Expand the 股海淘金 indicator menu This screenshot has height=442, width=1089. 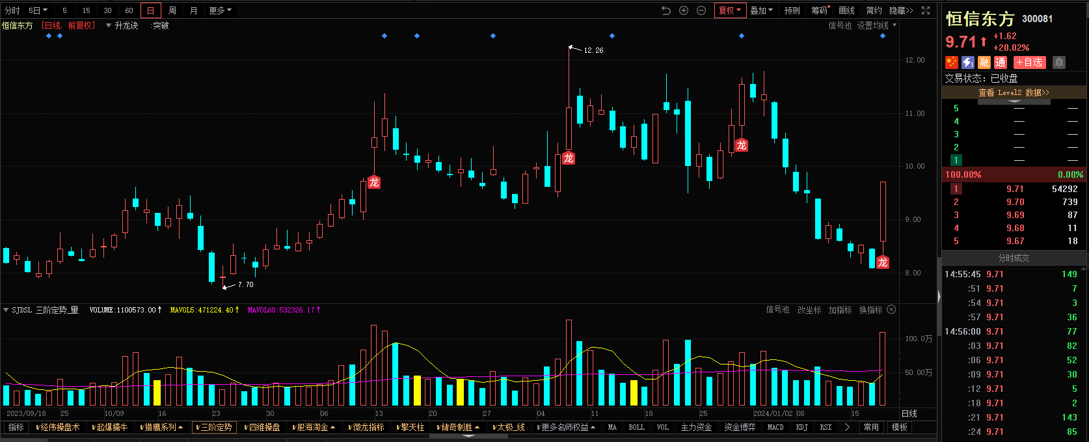pyautogui.click(x=314, y=427)
